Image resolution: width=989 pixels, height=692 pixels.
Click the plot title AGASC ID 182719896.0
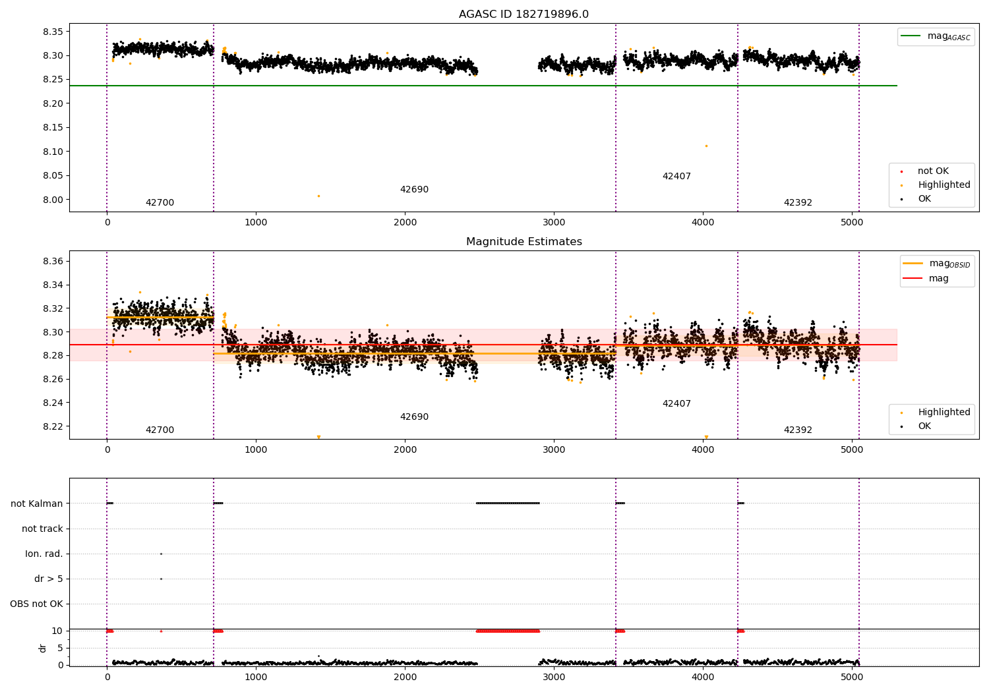point(524,14)
